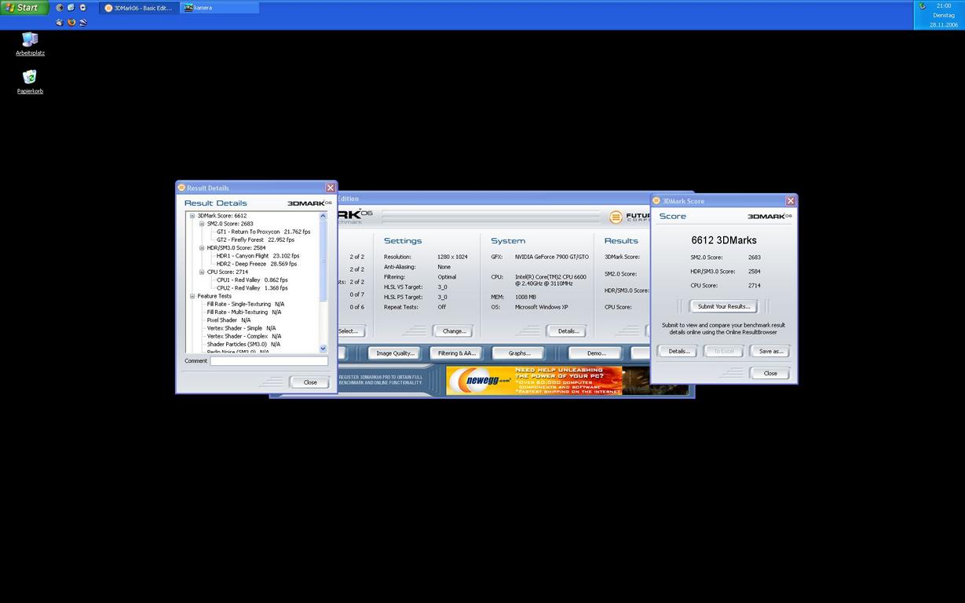Collapse the Feature Tests tree node
The image size is (965, 603).
(x=192, y=296)
